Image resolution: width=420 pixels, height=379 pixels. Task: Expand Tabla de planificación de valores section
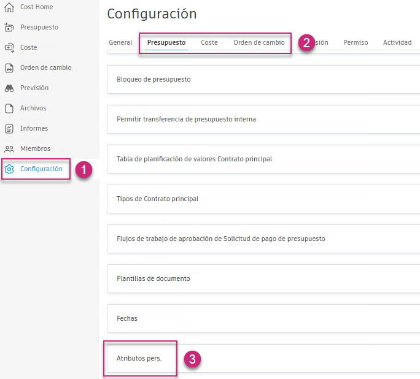263,159
